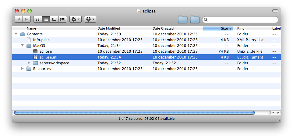Switch to list view
Viewport: 293px width, 139px height.
[46, 19]
